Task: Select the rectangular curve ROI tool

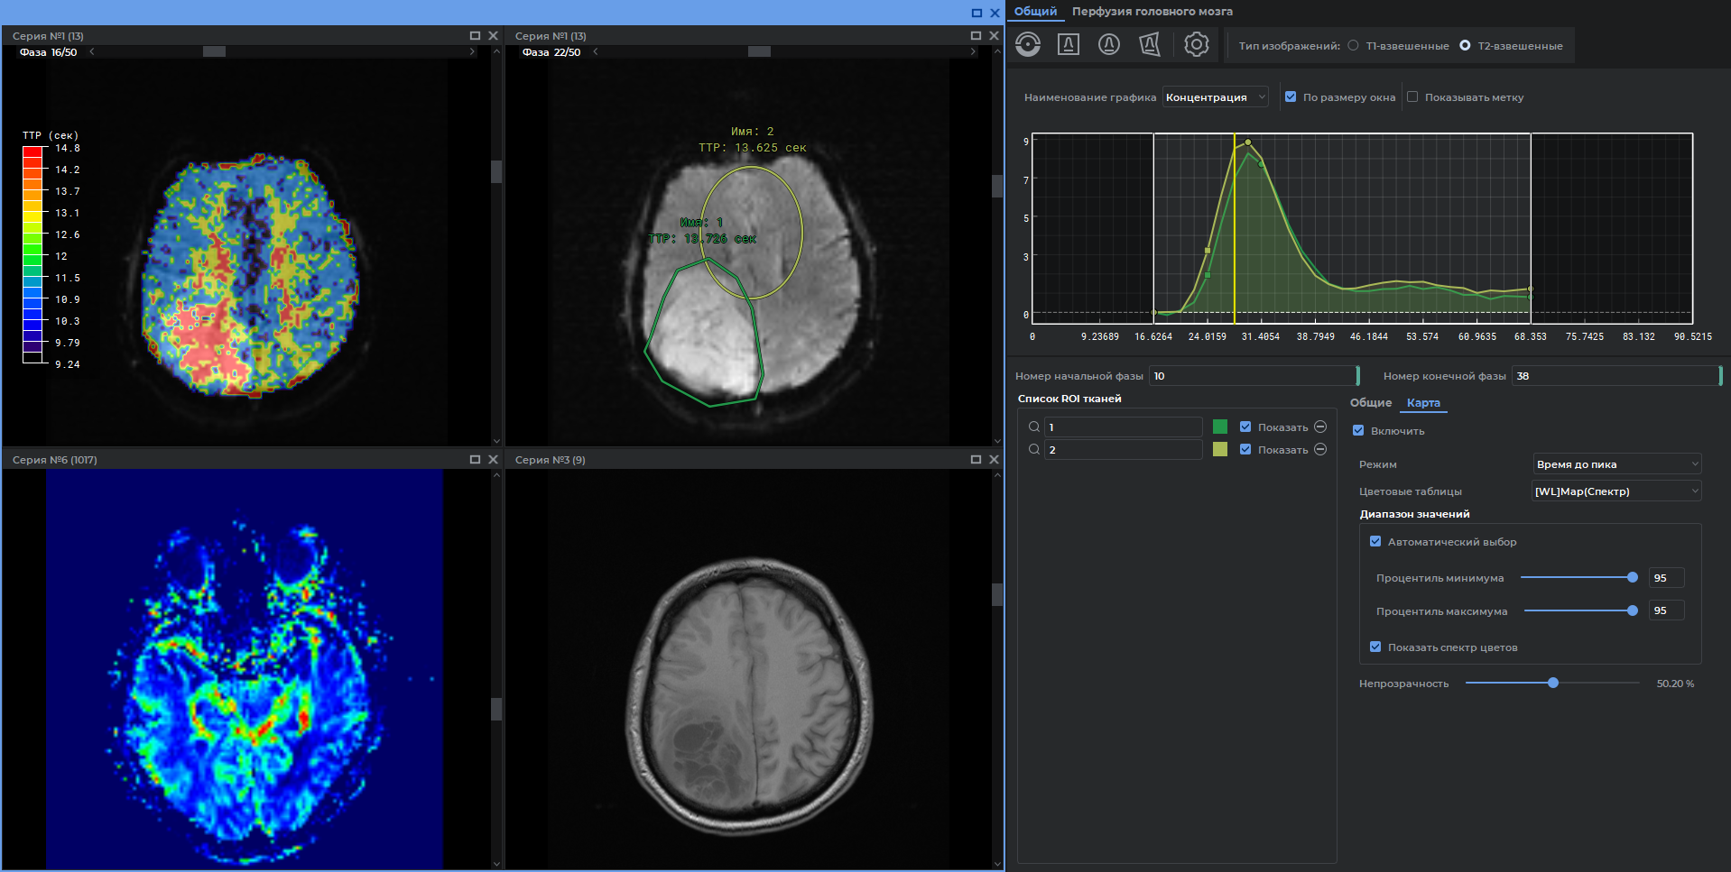Action: pyautogui.click(x=1069, y=44)
